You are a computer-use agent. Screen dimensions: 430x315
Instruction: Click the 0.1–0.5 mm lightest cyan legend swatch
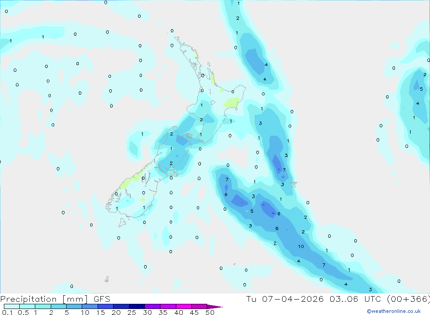tap(12, 306)
